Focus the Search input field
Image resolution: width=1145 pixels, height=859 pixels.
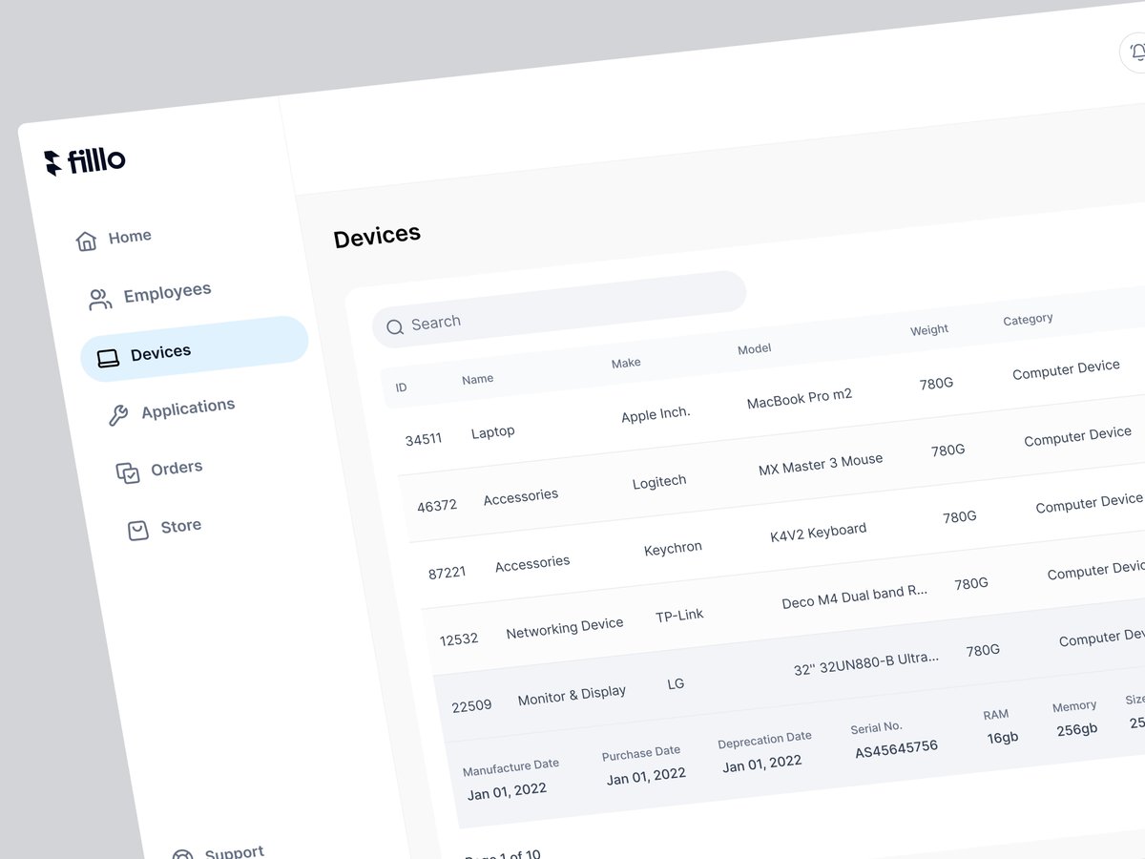559,309
